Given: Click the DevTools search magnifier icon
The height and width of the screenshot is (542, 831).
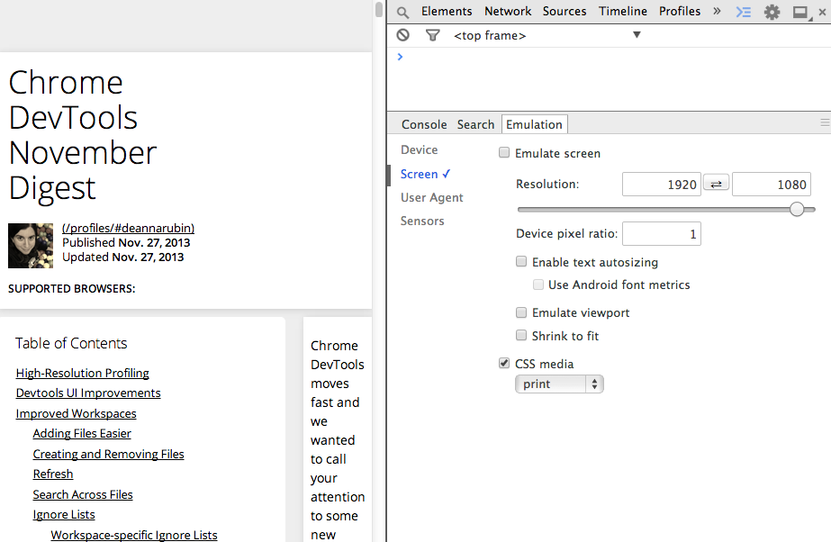Looking at the screenshot, I should pyautogui.click(x=402, y=13).
